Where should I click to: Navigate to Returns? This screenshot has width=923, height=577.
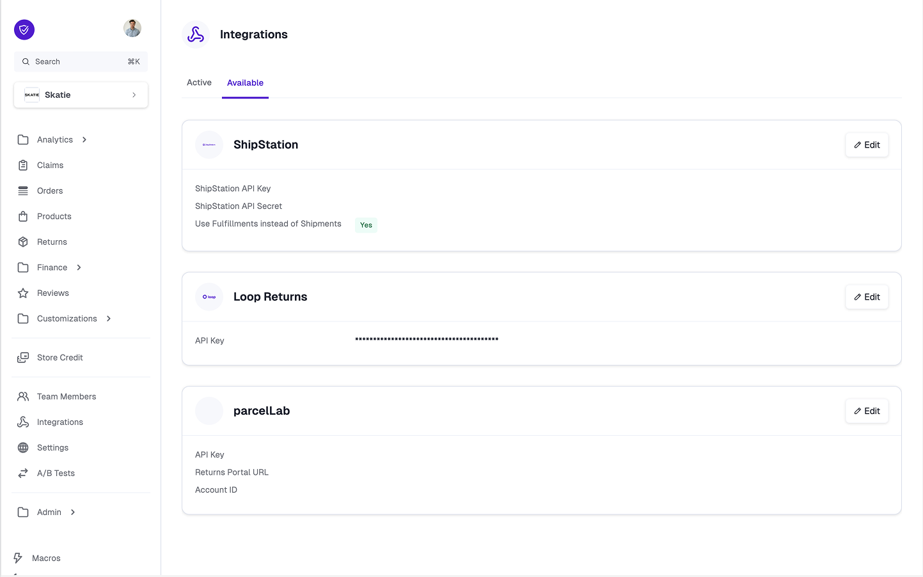tap(52, 242)
